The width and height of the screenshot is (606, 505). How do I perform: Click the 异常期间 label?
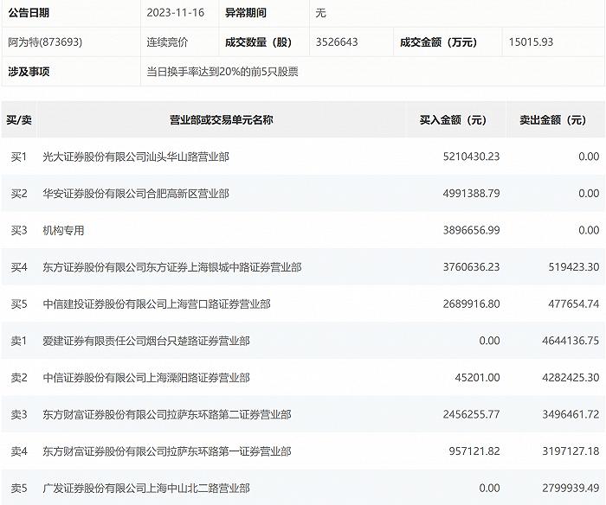coord(246,13)
